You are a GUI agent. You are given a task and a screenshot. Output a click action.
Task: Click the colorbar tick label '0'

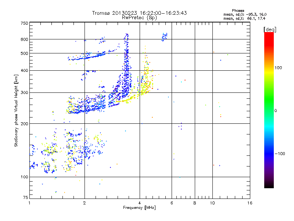tap(276, 111)
